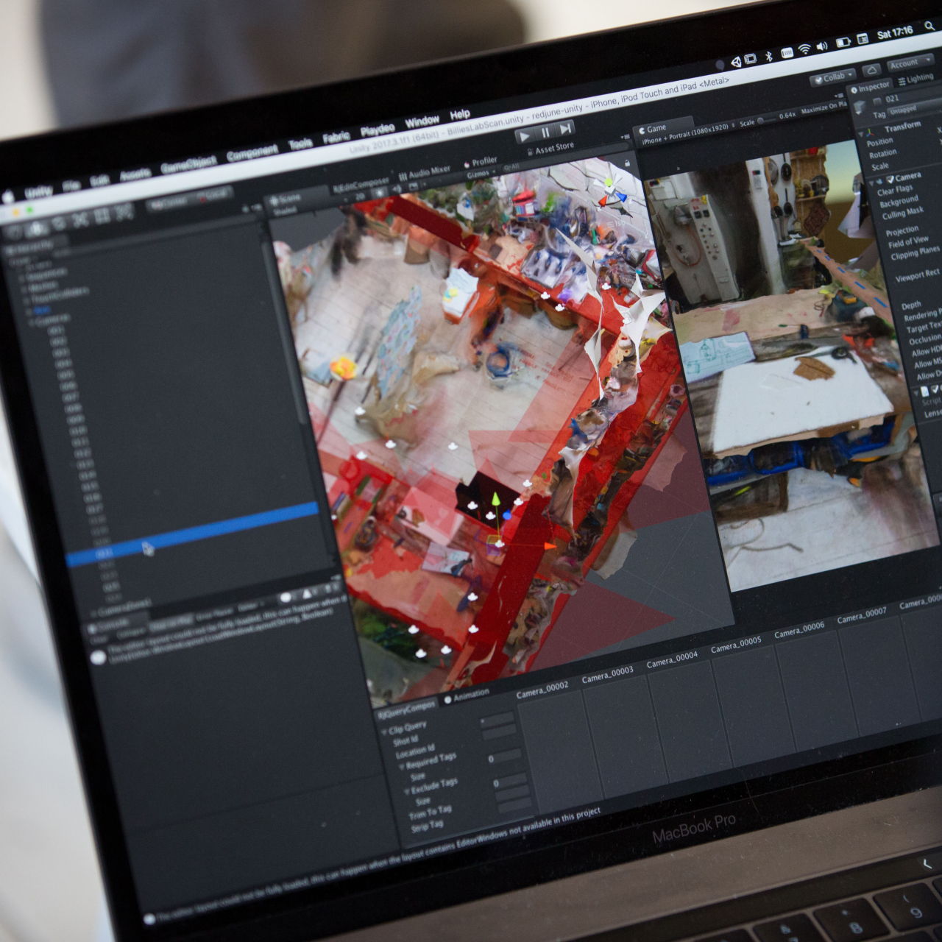This screenshot has width=942, height=942.
Task: Open the Audio Mixer tab
Action: point(425,174)
